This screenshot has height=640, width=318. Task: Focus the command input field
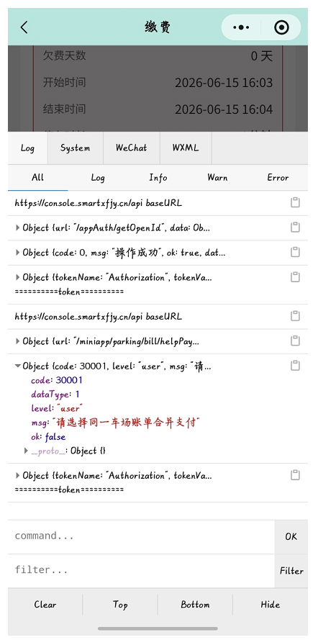pyautogui.click(x=141, y=536)
